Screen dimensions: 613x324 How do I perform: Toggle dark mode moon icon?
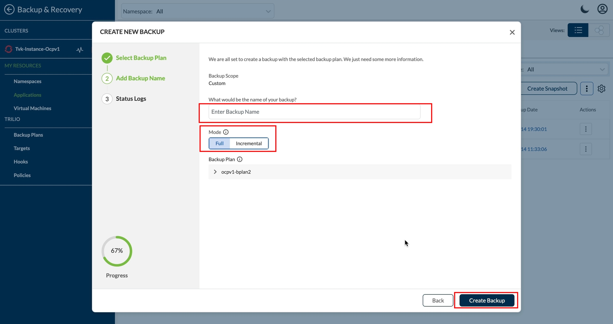[585, 9]
